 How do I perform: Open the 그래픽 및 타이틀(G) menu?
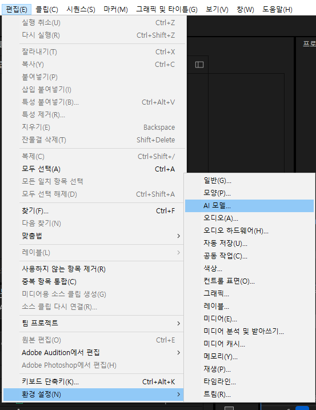click(x=167, y=10)
